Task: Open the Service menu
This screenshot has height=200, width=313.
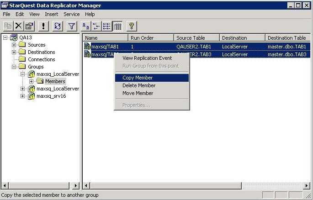Action: [x=71, y=14]
